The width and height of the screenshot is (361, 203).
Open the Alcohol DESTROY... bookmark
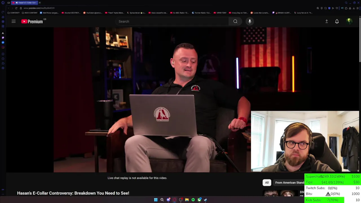tap(71, 13)
